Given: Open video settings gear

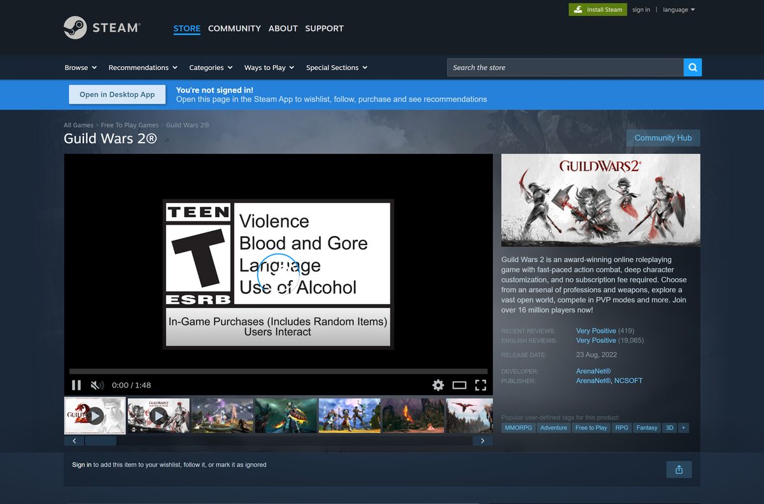Looking at the screenshot, I should pos(438,385).
